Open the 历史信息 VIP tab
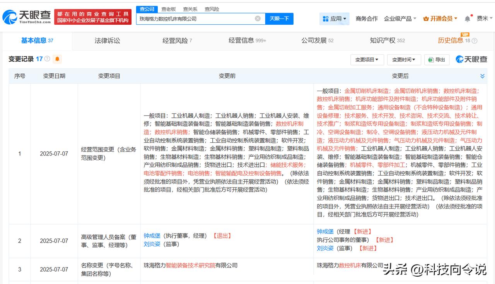 tap(454, 41)
